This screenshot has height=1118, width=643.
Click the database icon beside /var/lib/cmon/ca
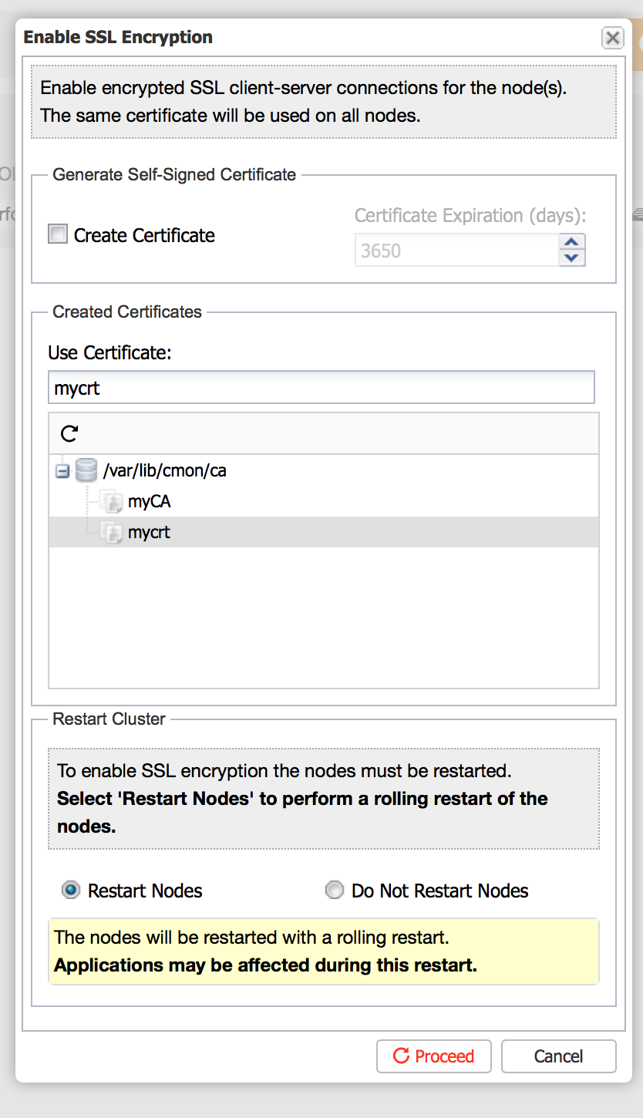(x=86, y=470)
